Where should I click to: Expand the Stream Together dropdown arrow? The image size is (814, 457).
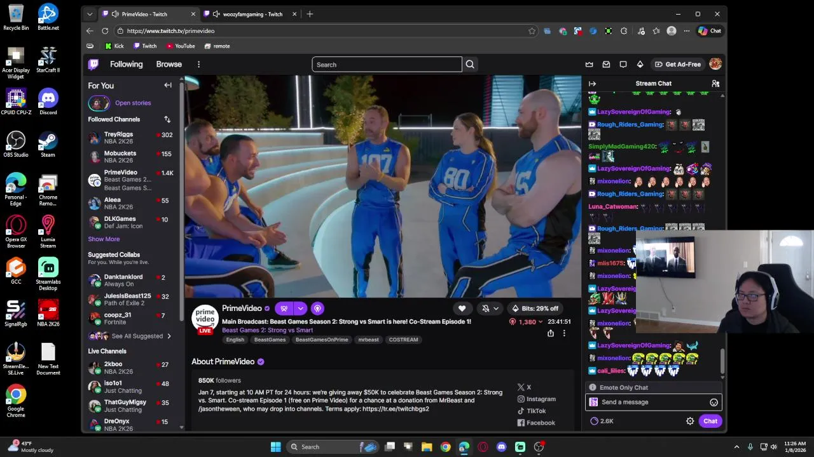(300, 308)
